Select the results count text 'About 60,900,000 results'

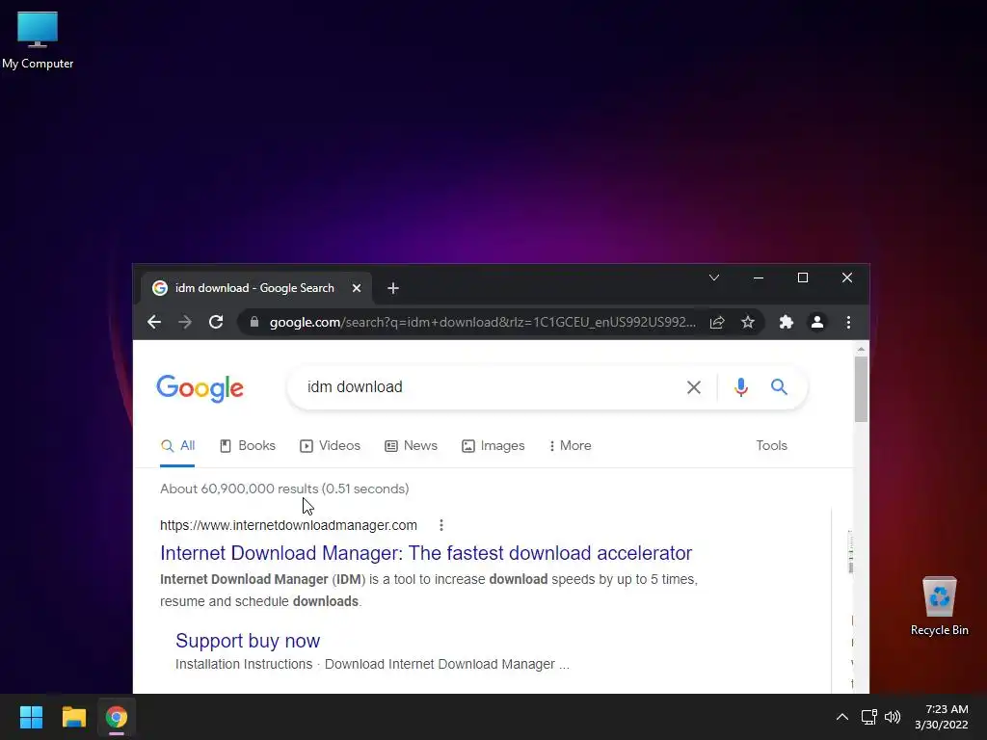pos(239,489)
